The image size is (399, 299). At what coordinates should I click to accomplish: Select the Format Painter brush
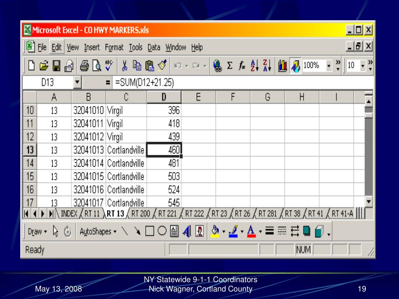pos(162,65)
